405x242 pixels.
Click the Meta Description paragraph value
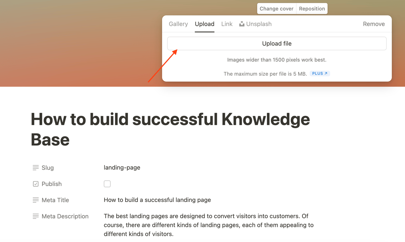[208, 225]
